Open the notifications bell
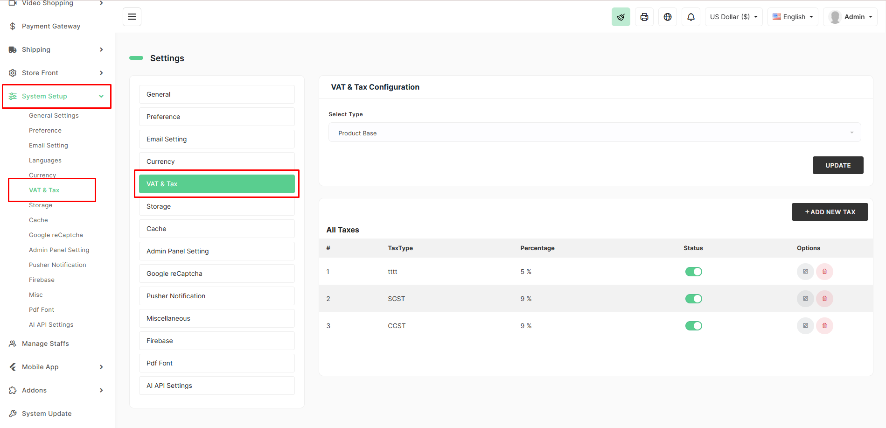Image resolution: width=886 pixels, height=428 pixels. [x=691, y=17]
